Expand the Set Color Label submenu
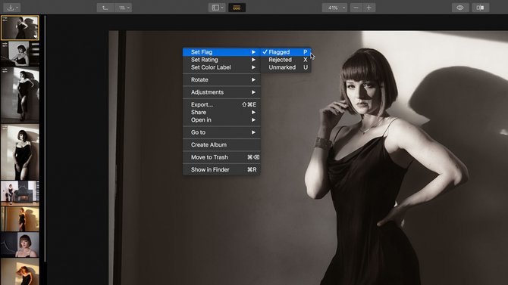Viewport: 508px width, 285px height. point(221,67)
